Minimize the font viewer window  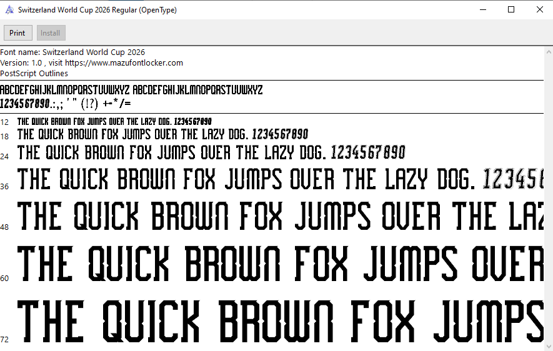coord(483,10)
